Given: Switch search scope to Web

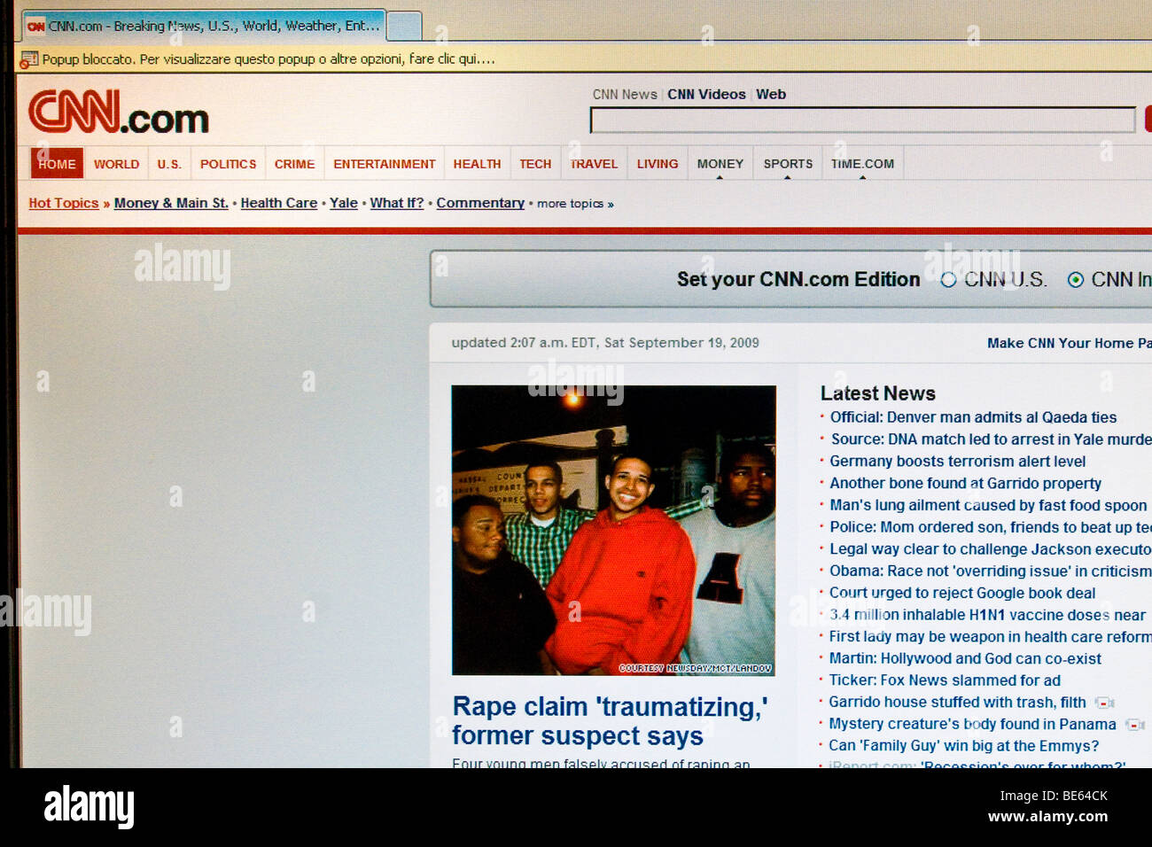Looking at the screenshot, I should click(770, 95).
